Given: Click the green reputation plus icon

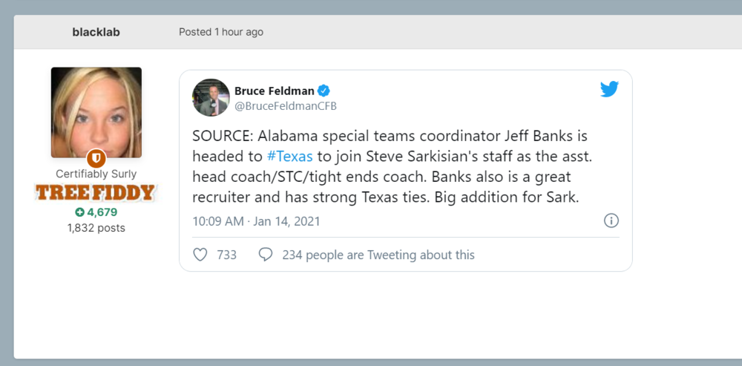Looking at the screenshot, I should [x=79, y=212].
